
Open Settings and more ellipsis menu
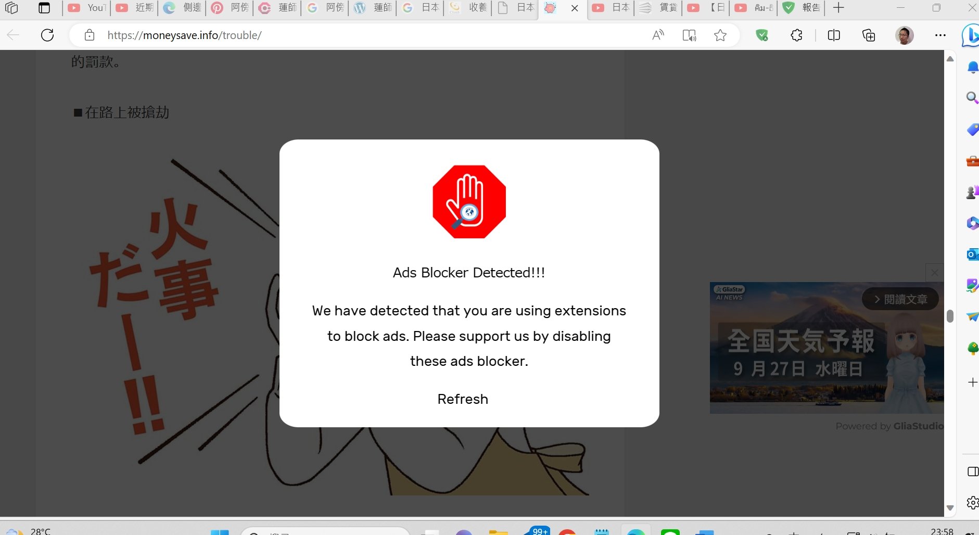click(x=940, y=35)
